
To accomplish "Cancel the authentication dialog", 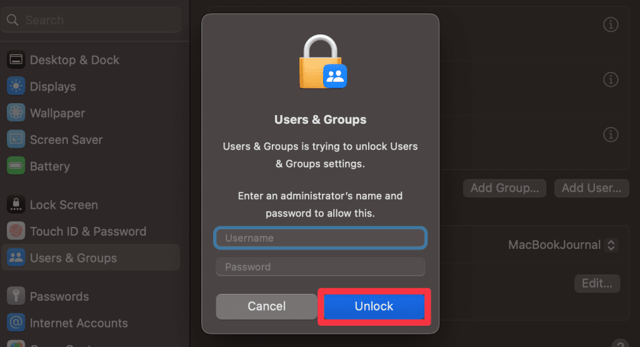I will coord(266,306).
